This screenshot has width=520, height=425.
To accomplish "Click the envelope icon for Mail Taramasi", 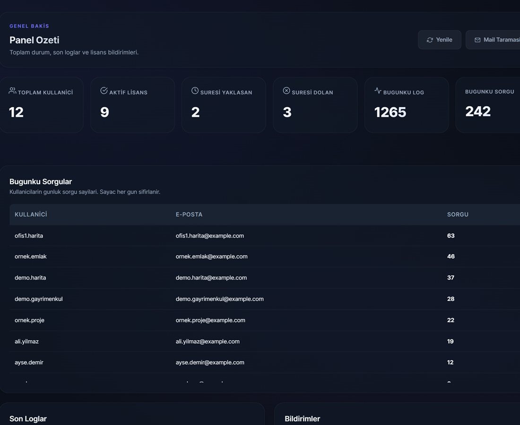I will (x=477, y=40).
